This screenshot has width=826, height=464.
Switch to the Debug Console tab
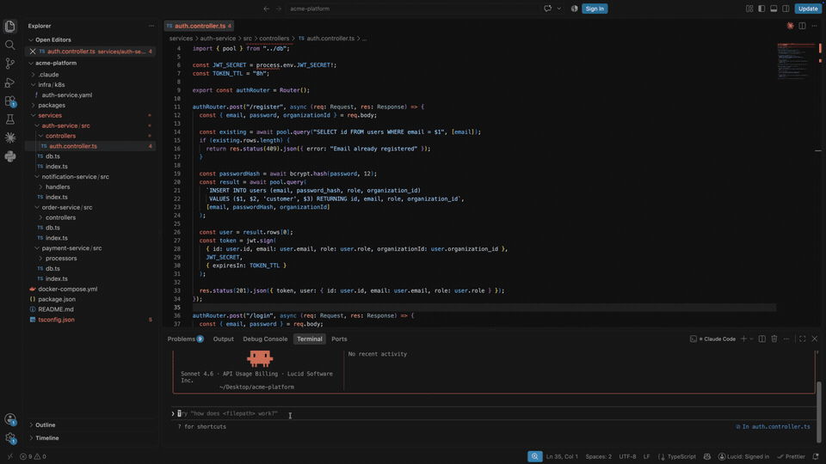265,339
